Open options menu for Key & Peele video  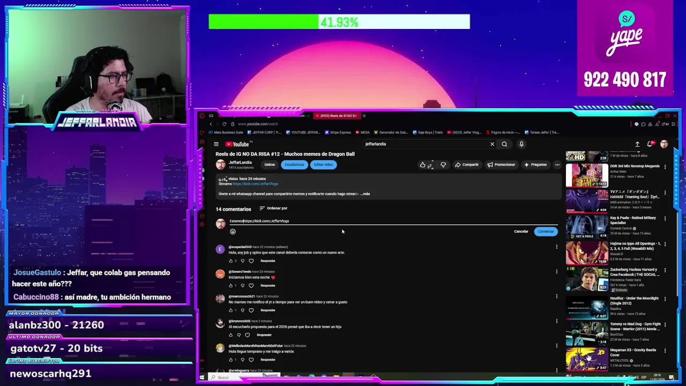(665, 219)
